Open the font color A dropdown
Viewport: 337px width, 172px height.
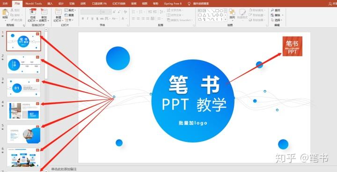124,19
